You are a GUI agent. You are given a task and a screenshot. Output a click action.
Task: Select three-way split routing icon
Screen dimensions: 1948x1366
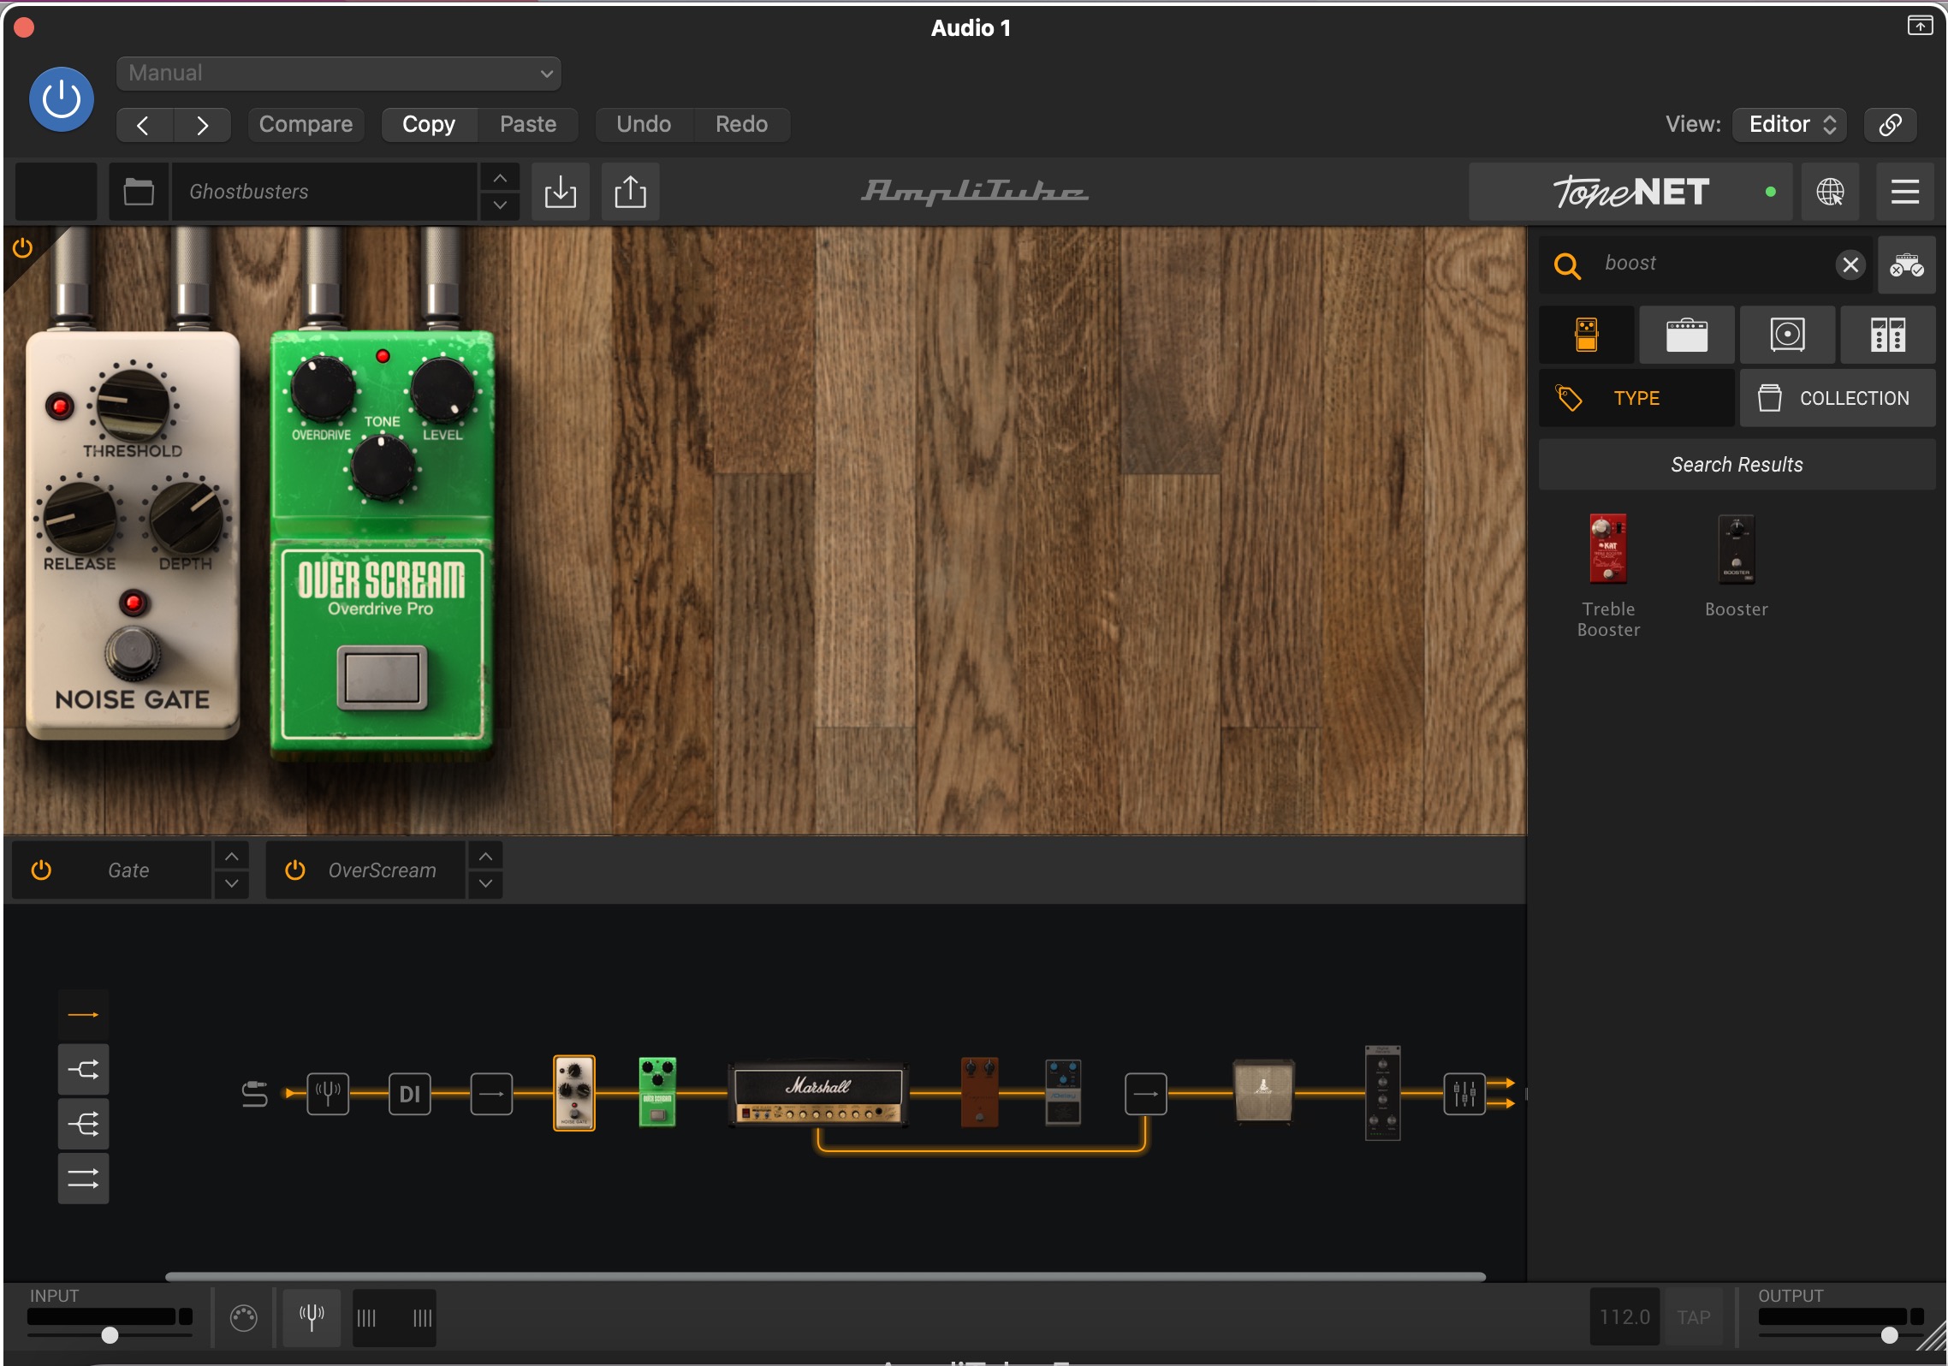83,1125
